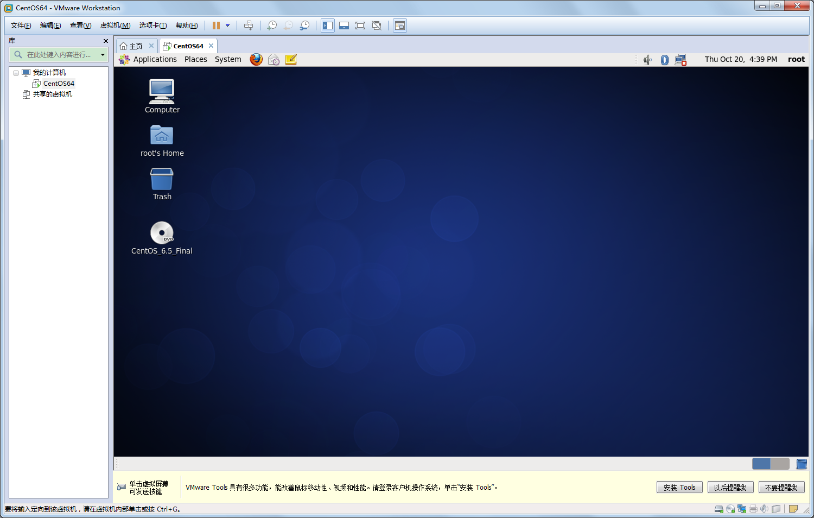Screen dimensions: 814x518
Task: Click the 以后提醒我 button
Action: click(730, 488)
